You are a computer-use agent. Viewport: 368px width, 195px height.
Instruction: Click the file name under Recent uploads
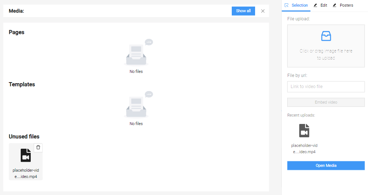(x=304, y=148)
